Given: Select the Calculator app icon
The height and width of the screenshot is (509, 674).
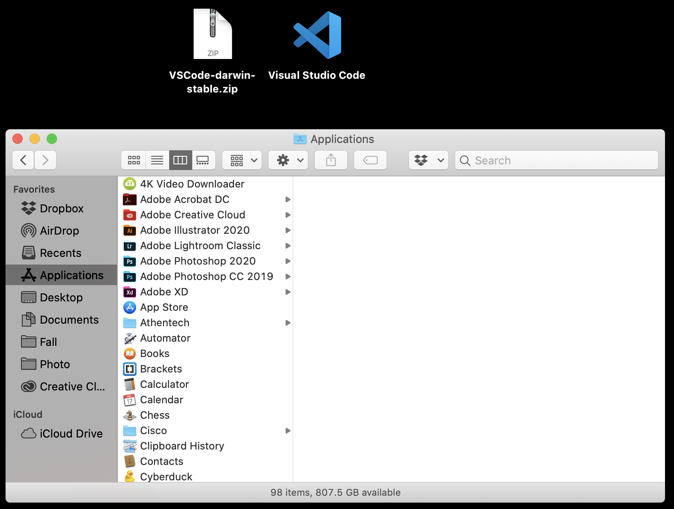Looking at the screenshot, I should coord(130,384).
